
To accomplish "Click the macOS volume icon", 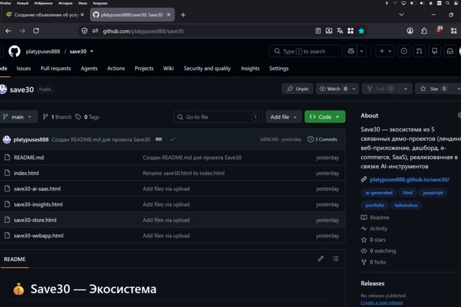I will (422, 3).
